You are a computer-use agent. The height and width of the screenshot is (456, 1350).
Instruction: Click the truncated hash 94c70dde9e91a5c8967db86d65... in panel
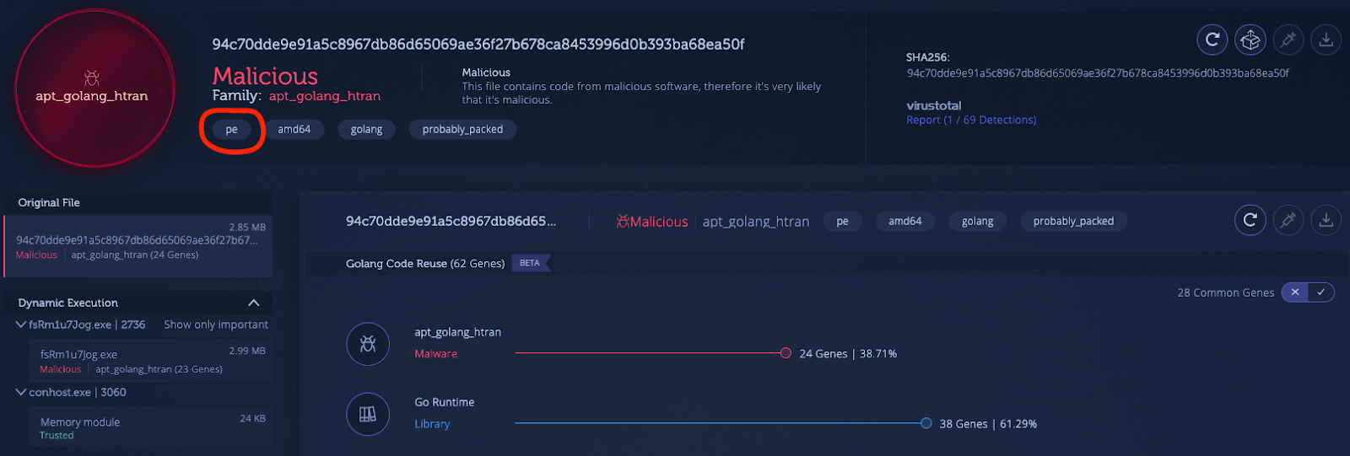(x=451, y=221)
